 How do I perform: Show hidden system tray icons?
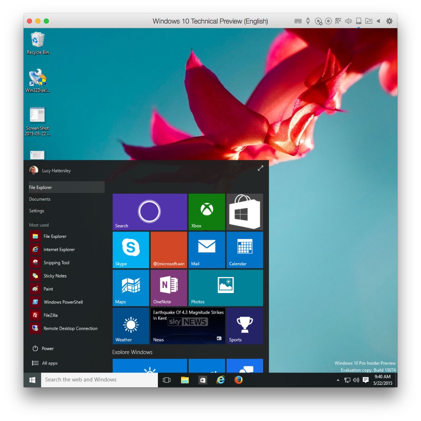pos(338,380)
